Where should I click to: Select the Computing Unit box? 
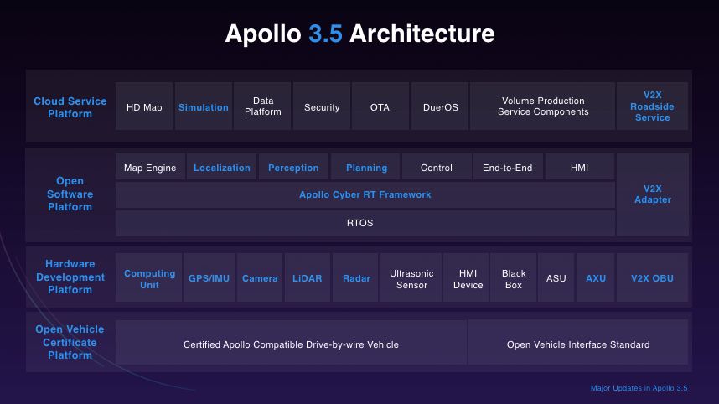(x=149, y=278)
